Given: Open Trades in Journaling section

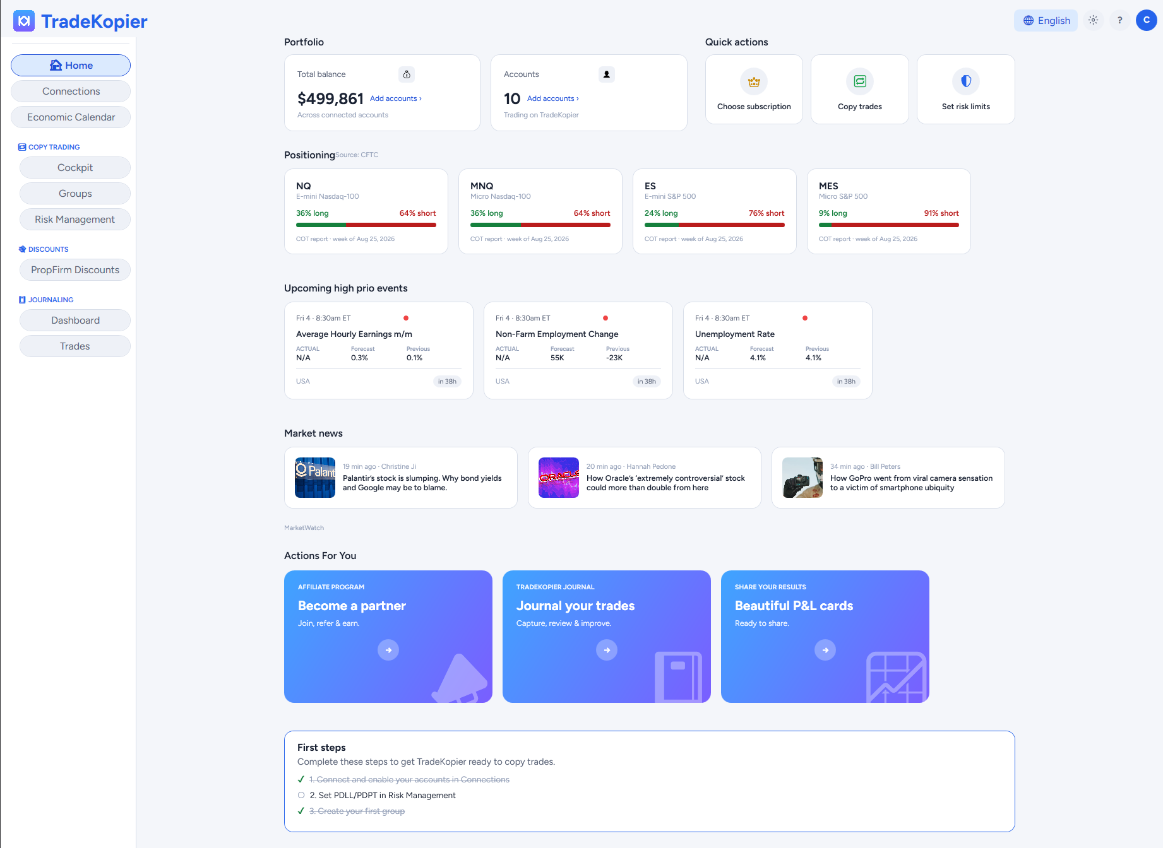Looking at the screenshot, I should (75, 346).
